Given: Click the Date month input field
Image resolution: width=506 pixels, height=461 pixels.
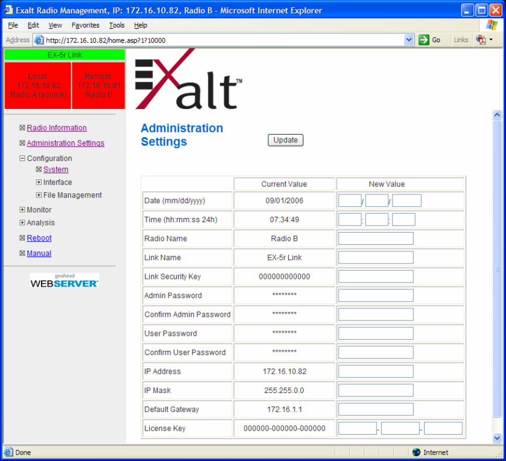Looking at the screenshot, I should (350, 200).
